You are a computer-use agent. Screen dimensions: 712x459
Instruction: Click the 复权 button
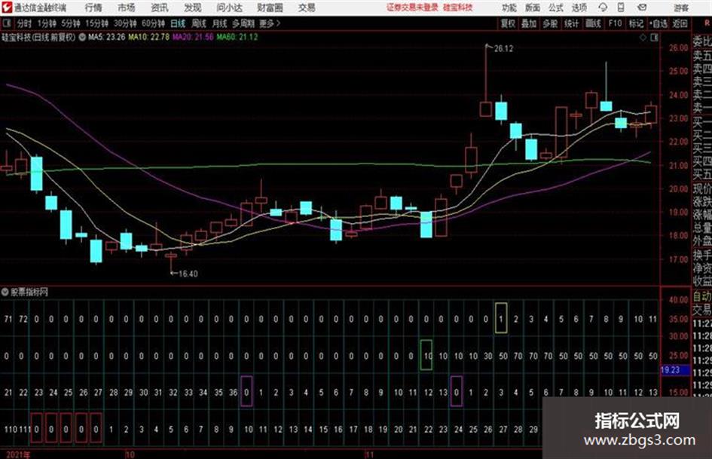[x=508, y=23]
